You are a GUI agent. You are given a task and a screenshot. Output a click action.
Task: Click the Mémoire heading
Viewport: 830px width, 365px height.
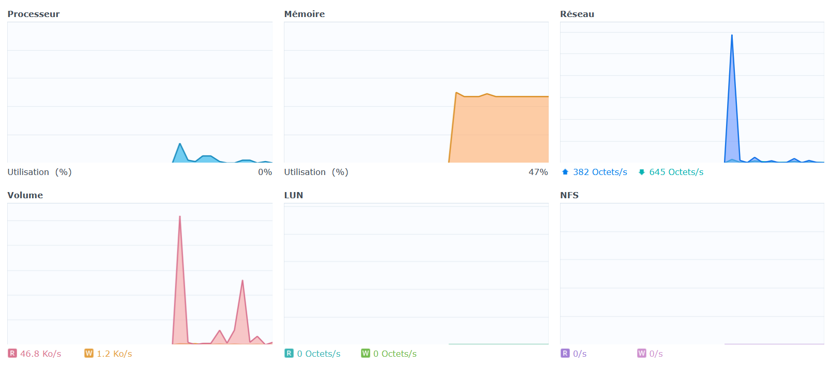point(305,14)
